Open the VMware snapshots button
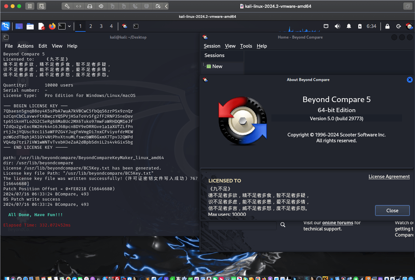Screen dimensions: 415x280 coord(41,6)
